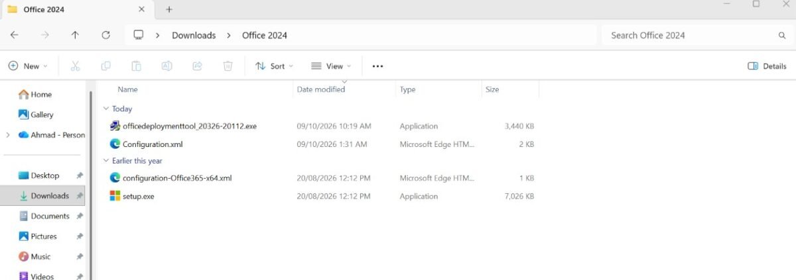Click the setup.exe Office icon
This screenshot has height=280, width=796.
click(115, 196)
